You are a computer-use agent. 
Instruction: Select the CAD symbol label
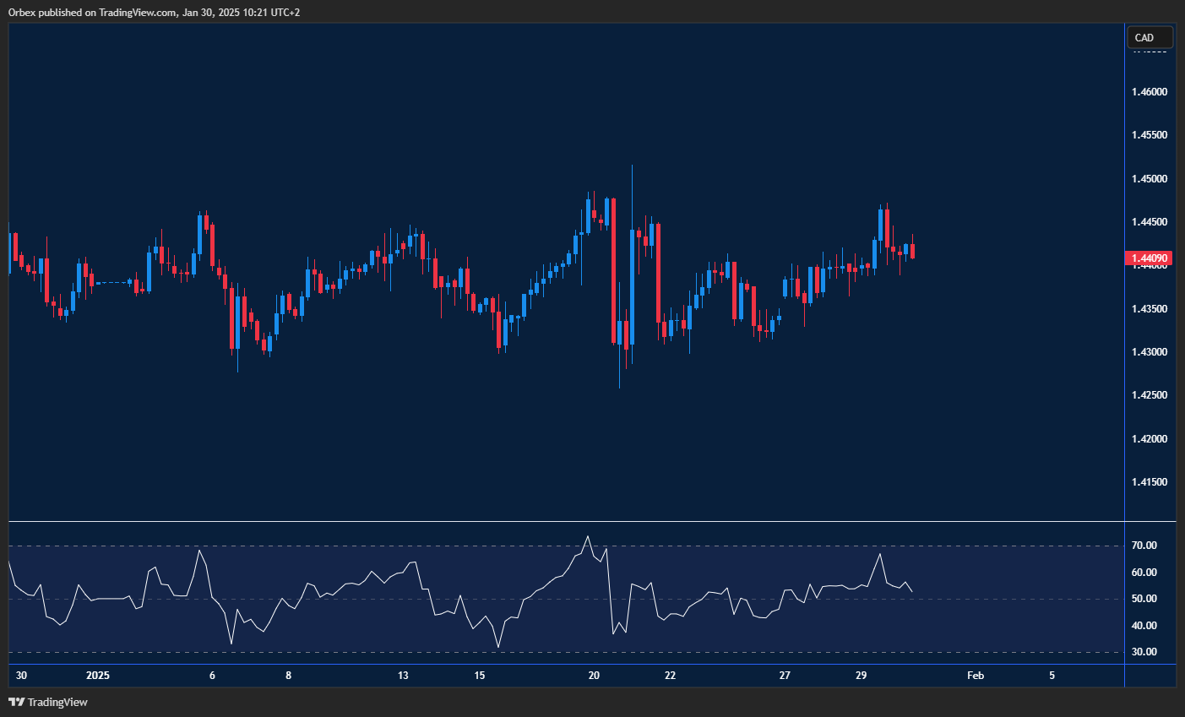coord(1148,36)
